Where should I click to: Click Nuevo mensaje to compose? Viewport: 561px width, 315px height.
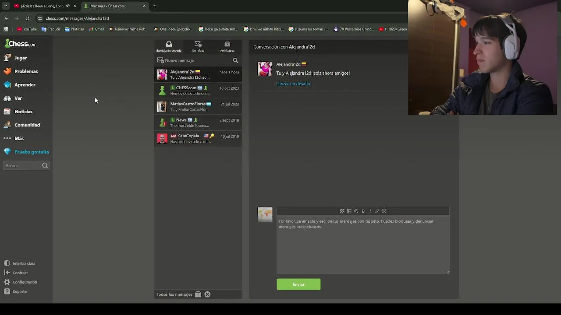175,60
